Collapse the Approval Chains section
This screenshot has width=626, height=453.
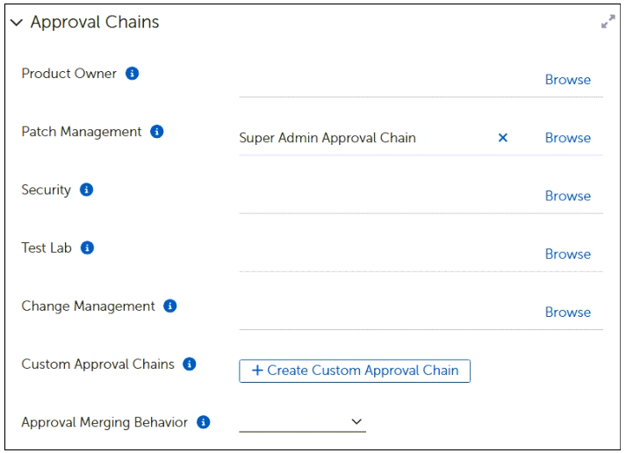[x=17, y=23]
